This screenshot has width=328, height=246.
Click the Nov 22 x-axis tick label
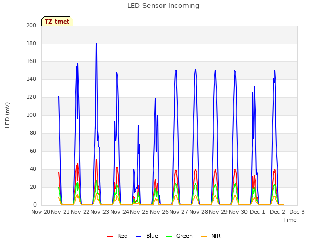pos(80,212)
